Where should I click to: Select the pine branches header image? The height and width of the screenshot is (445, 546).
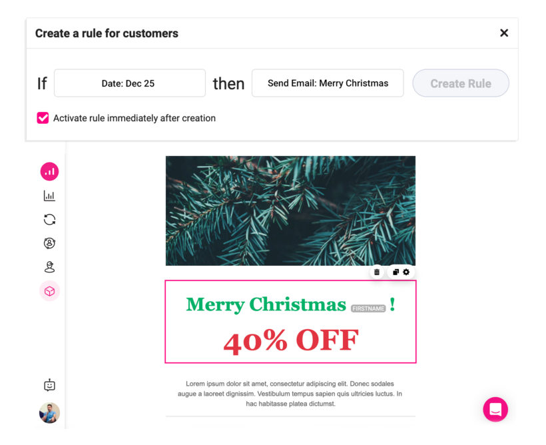[x=290, y=211]
